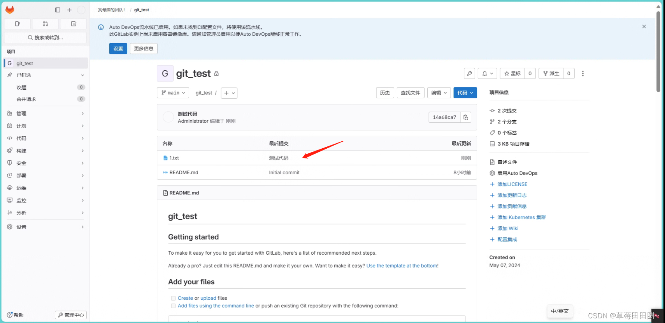Viewport: 665px width, 323px height.
Task: Click the star count 0
Action: click(x=530, y=73)
